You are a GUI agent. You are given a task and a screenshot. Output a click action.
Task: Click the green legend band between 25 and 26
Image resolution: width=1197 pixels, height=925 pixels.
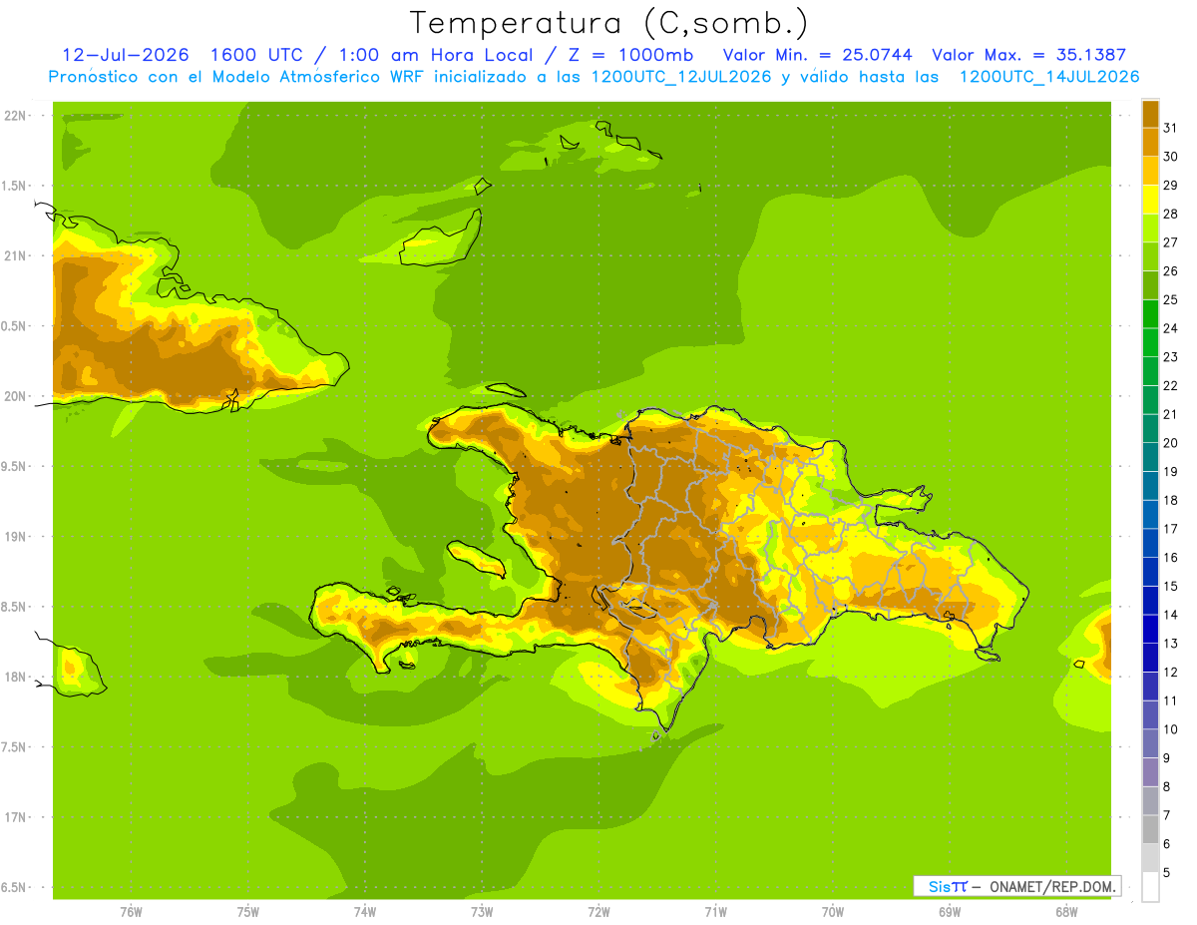(x=1150, y=285)
